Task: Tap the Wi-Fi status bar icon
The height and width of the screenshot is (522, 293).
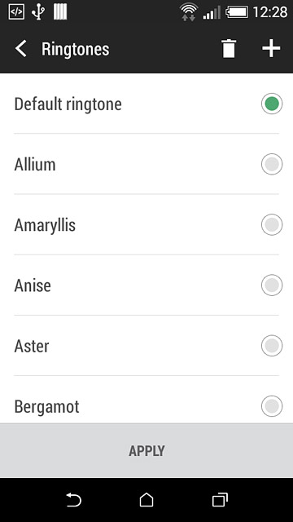Action: tap(188, 12)
